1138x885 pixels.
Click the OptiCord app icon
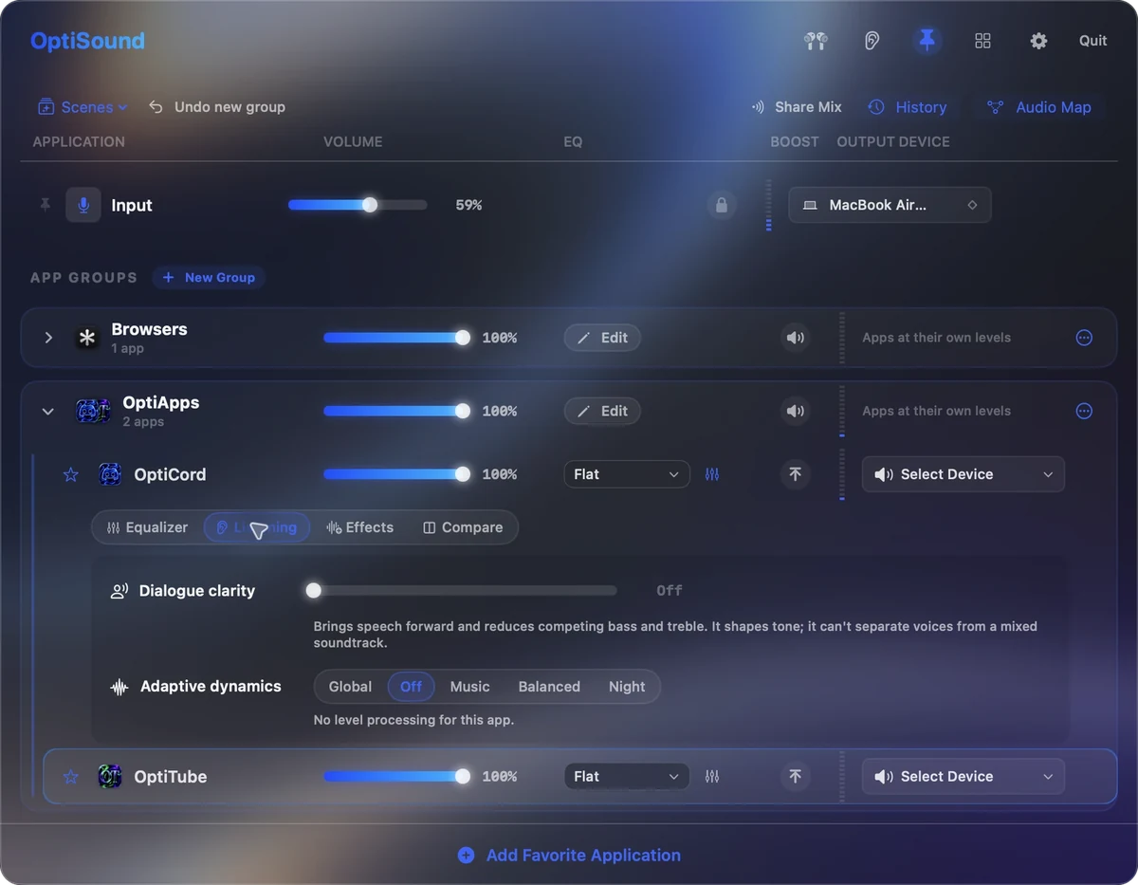coord(110,474)
